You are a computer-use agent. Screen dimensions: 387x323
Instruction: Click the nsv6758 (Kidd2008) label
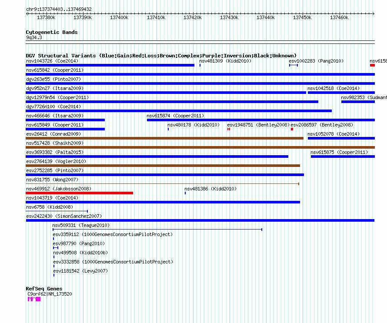click(x=50, y=207)
